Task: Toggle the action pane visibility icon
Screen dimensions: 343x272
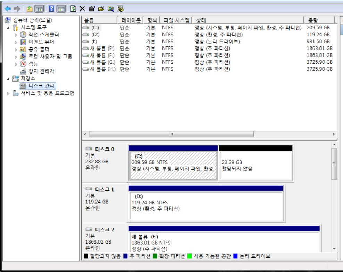Action: click(x=61, y=8)
